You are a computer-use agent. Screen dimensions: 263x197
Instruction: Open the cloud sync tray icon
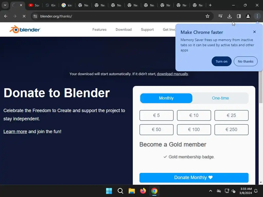point(219,191)
